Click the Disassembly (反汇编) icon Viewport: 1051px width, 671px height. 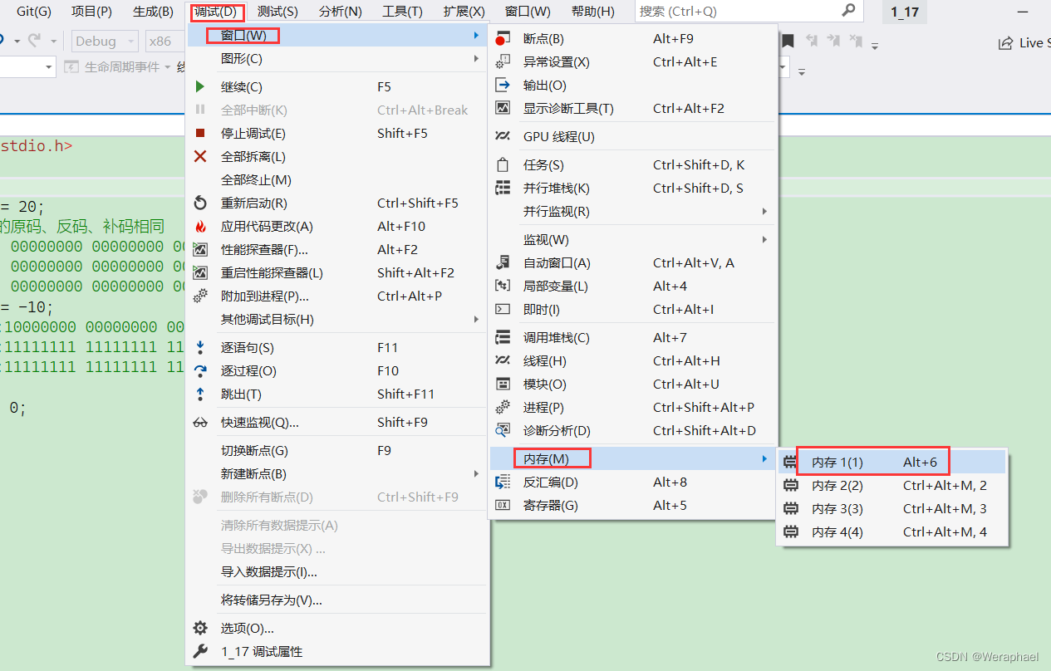click(x=503, y=482)
